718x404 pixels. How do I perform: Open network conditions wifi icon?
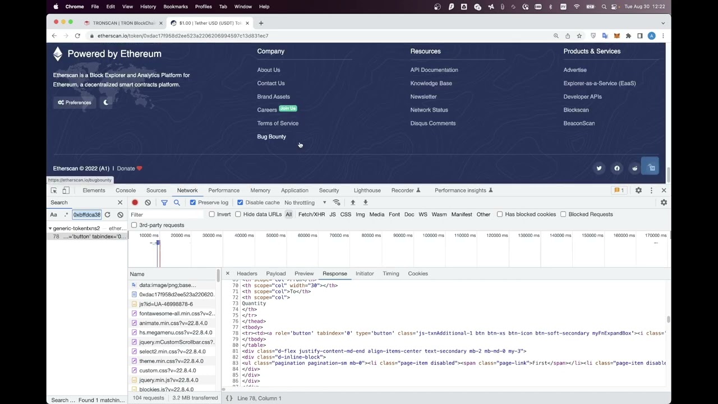coord(337,203)
